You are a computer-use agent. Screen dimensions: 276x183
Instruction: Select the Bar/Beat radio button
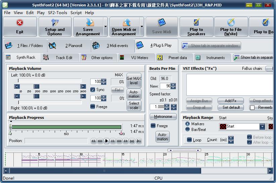click(x=188, y=130)
